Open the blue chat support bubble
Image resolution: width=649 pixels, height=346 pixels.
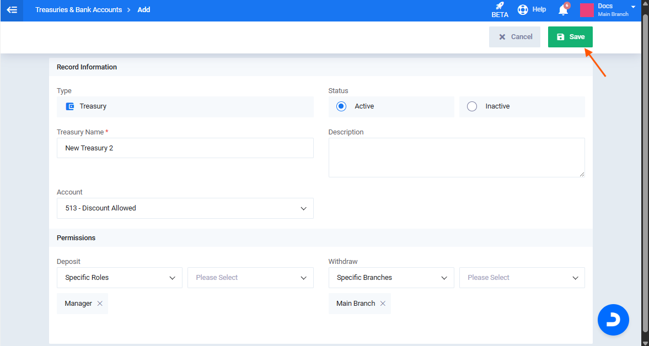[x=613, y=320]
